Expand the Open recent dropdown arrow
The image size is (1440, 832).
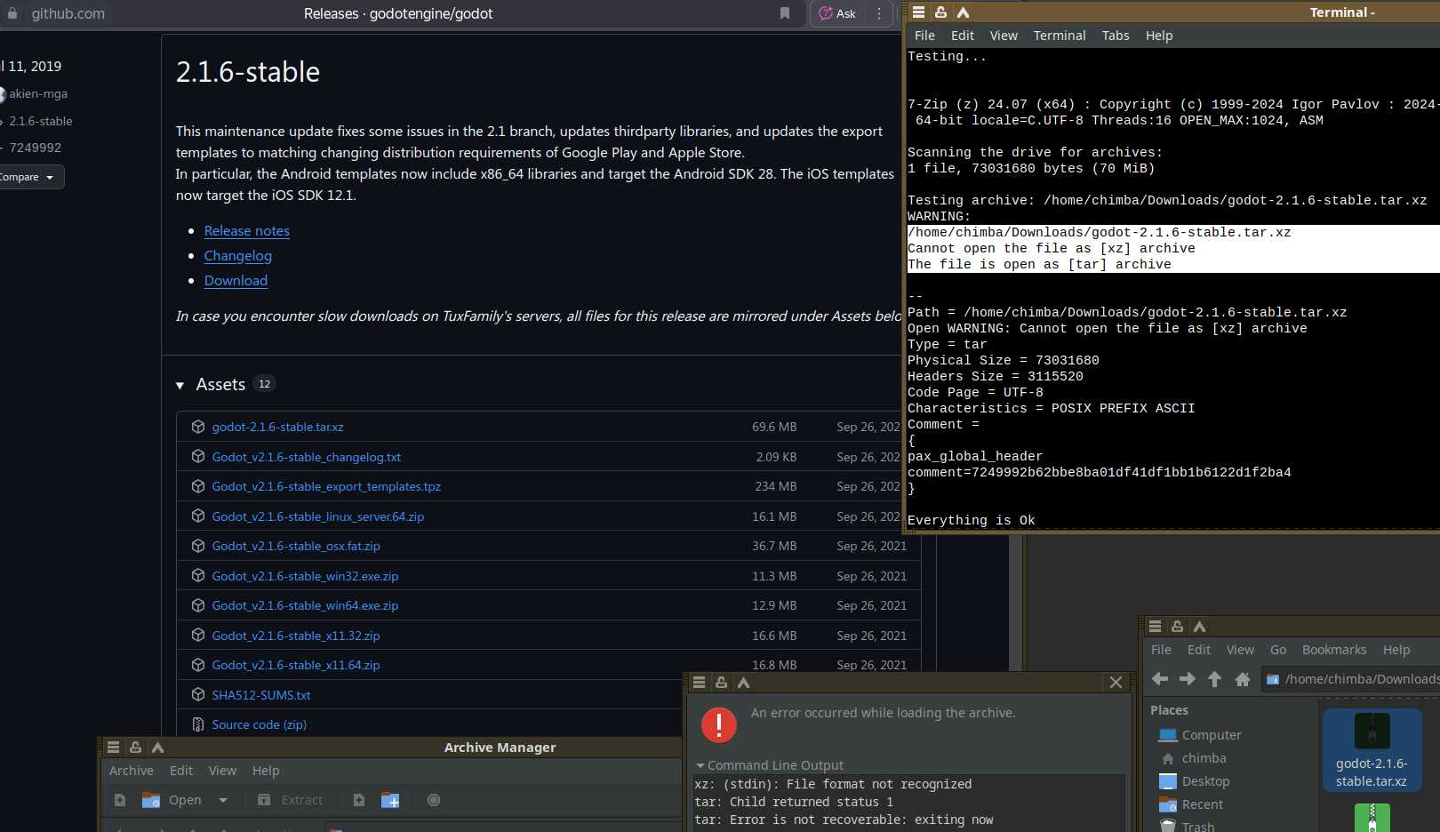point(223,800)
